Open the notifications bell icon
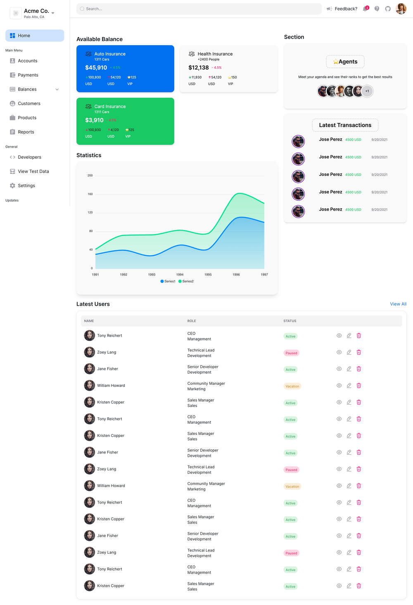413x605 pixels. (x=366, y=9)
